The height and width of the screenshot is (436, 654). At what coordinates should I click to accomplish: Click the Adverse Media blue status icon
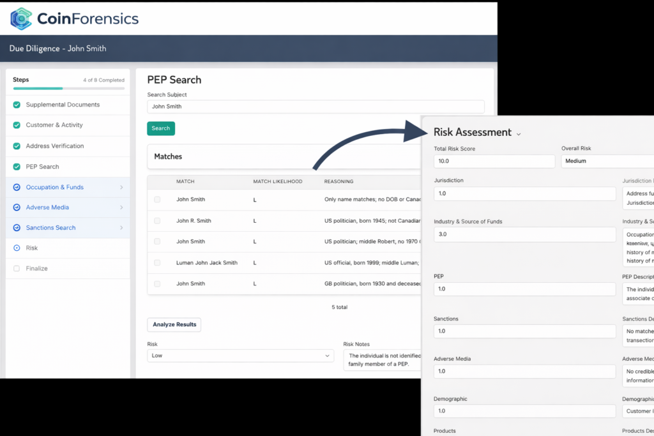click(x=17, y=207)
